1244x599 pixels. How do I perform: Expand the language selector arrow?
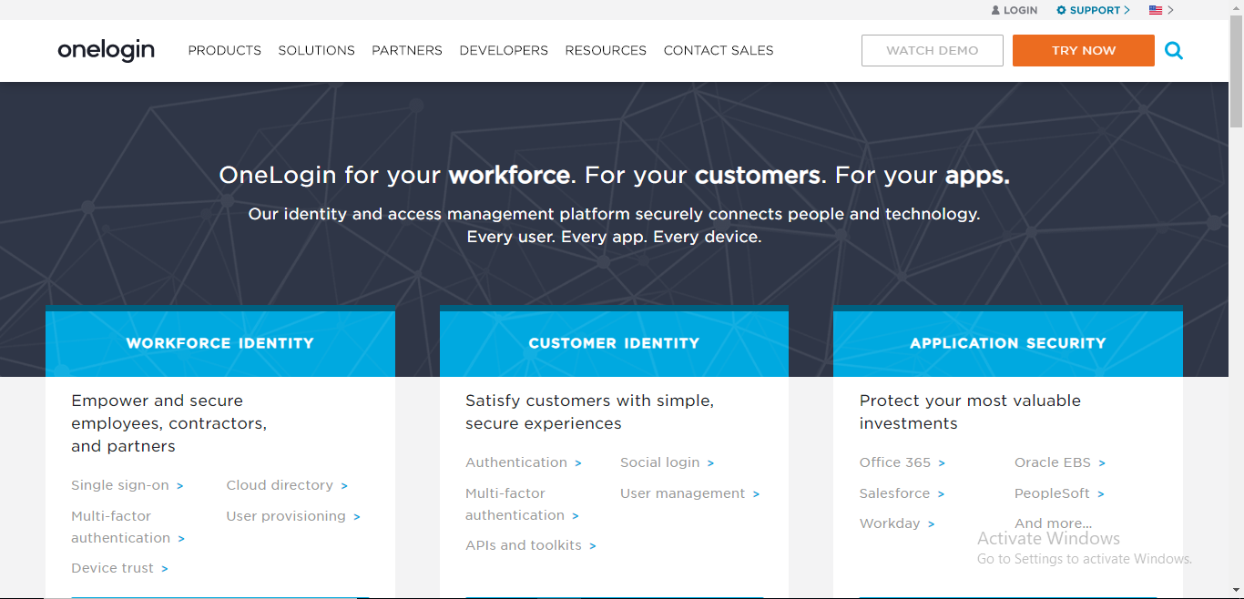pyautogui.click(x=1170, y=11)
